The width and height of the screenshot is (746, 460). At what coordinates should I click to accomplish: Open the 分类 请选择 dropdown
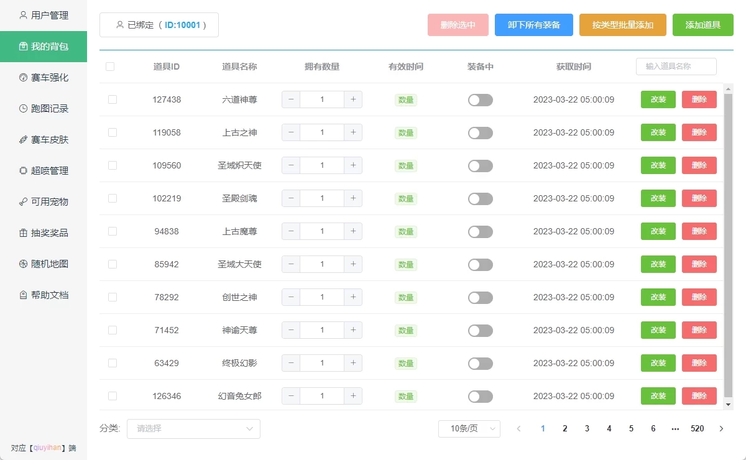(193, 428)
